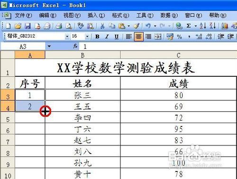Click Increase Indent icon
The height and width of the screenshot is (179, 237).
click(230, 36)
